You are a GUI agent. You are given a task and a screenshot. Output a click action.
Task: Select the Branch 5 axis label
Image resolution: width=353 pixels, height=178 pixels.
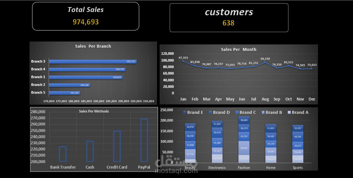pyautogui.click(x=38, y=92)
